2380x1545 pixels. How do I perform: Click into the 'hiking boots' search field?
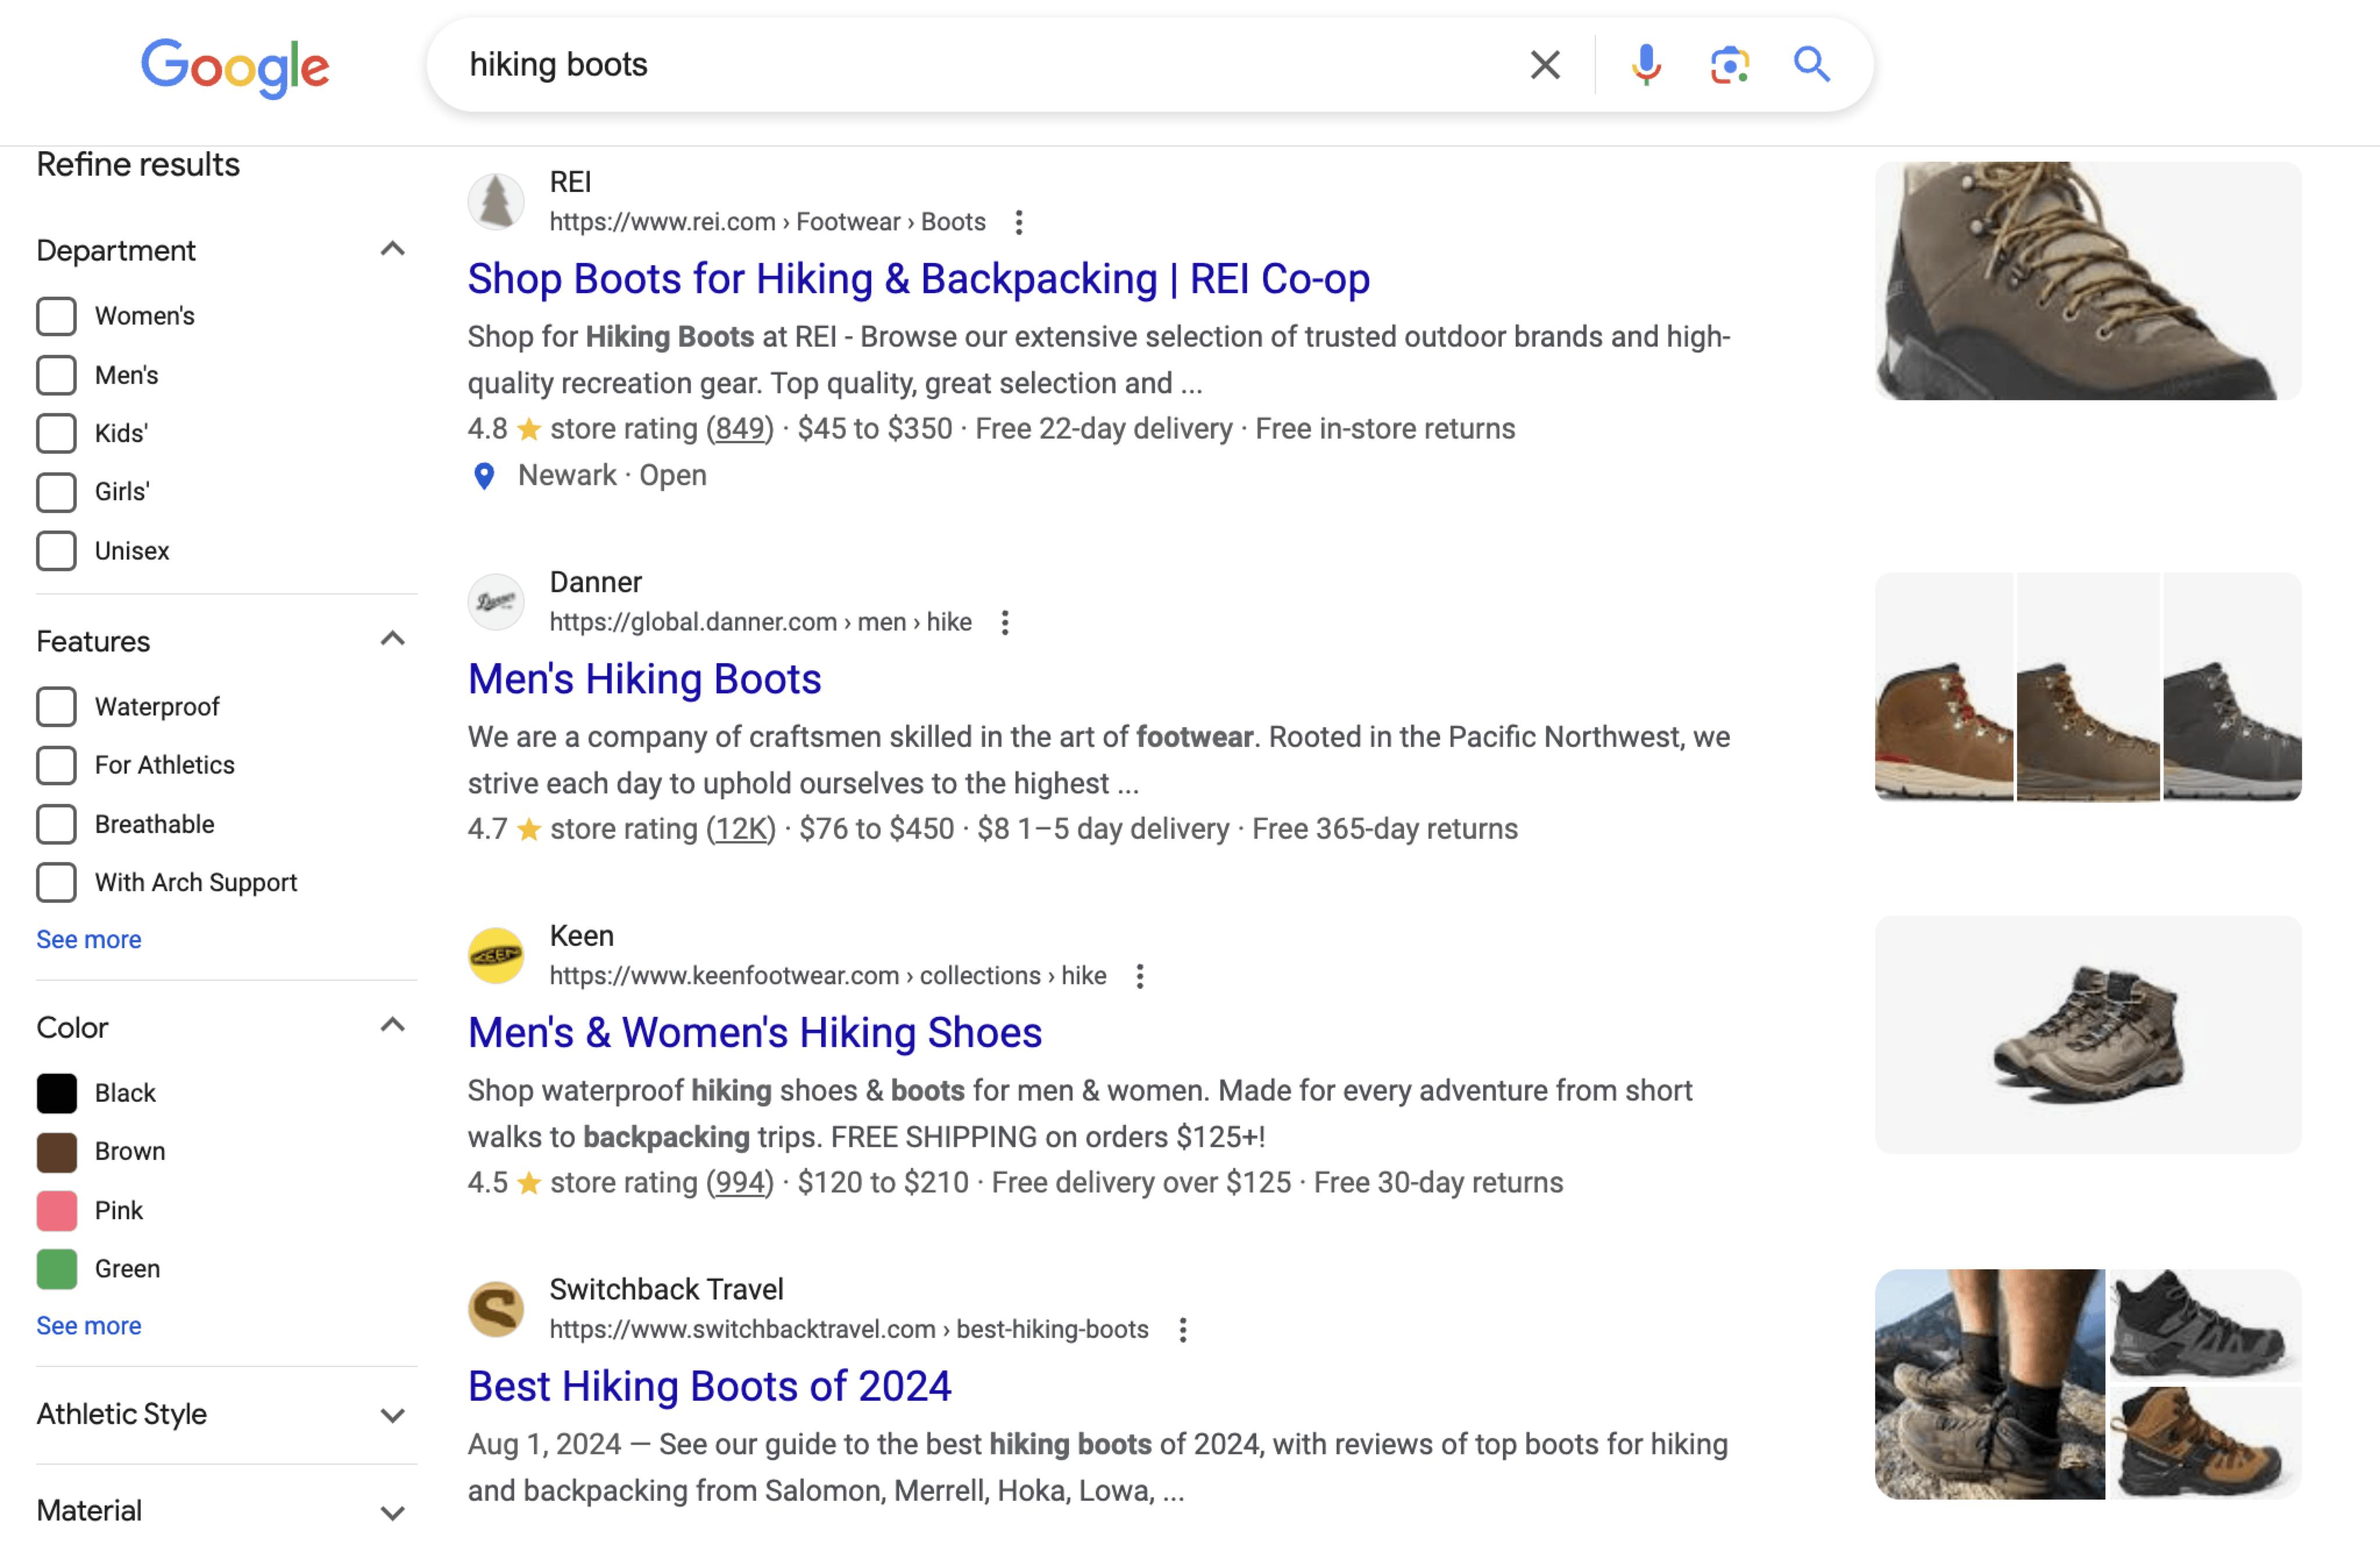(x=980, y=65)
